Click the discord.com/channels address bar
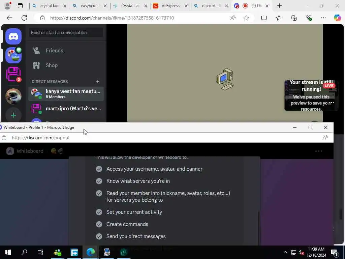Screen dimensions: 345x259 pos(112,18)
